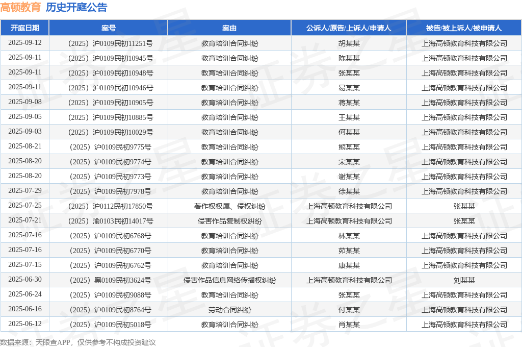Click case number 沪0109民初6768号
The image size is (522, 347).
pos(123,236)
